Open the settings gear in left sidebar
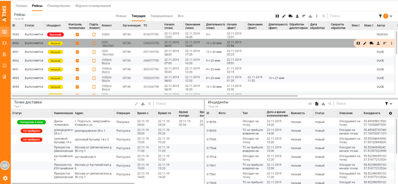Screen dimensions: 398x184 [5, 178]
